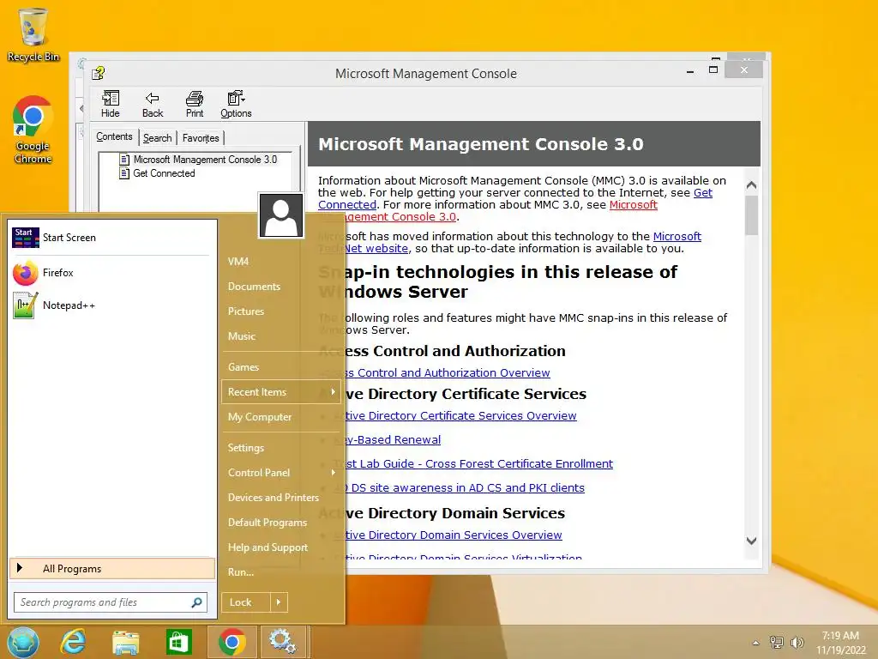Switch to the Contents tab

[114, 136]
